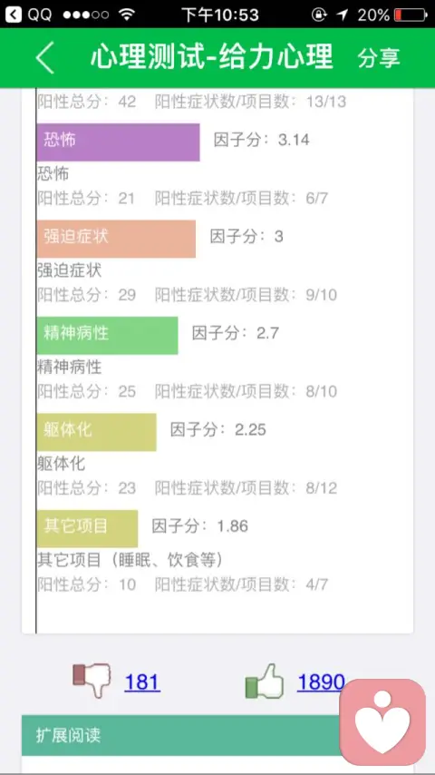Tap the thumbs down icon
The height and width of the screenshot is (775, 435).
coord(92,680)
